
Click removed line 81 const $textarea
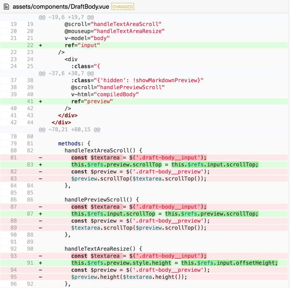(x=144, y=158)
